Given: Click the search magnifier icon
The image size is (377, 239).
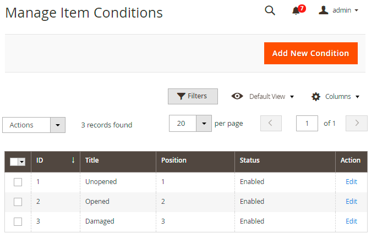Looking at the screenshot, I should tap(270, 10).
